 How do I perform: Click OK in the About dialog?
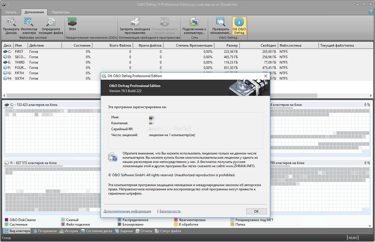coord(256,211)
